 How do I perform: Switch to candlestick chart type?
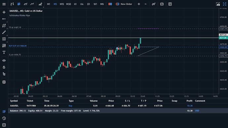(19, 4)
